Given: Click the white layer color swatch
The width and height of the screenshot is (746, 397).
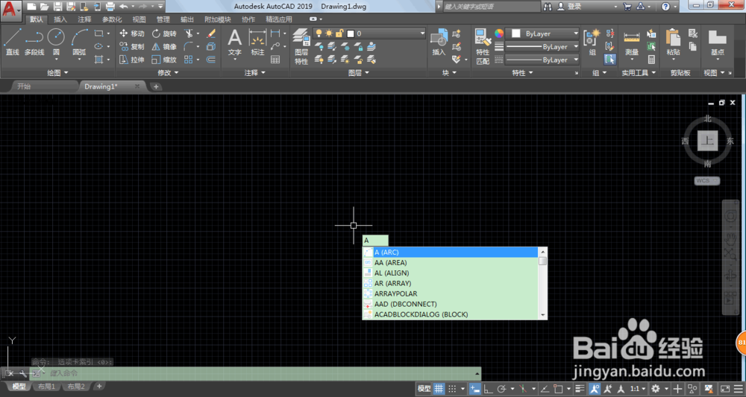Looking at the screenshot, I should pyautogui.click(x=351, y=34).
